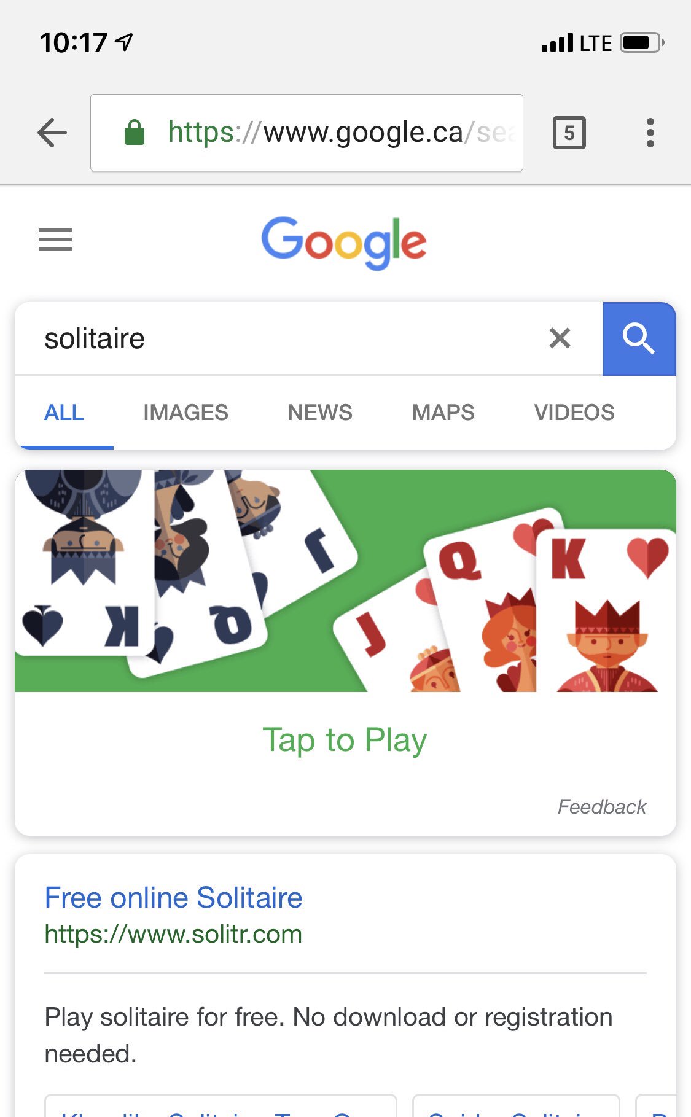Tap the green padlock security icon
Image resolution: width=691 pixels, height=1117 pixels.
pos(135,133)
